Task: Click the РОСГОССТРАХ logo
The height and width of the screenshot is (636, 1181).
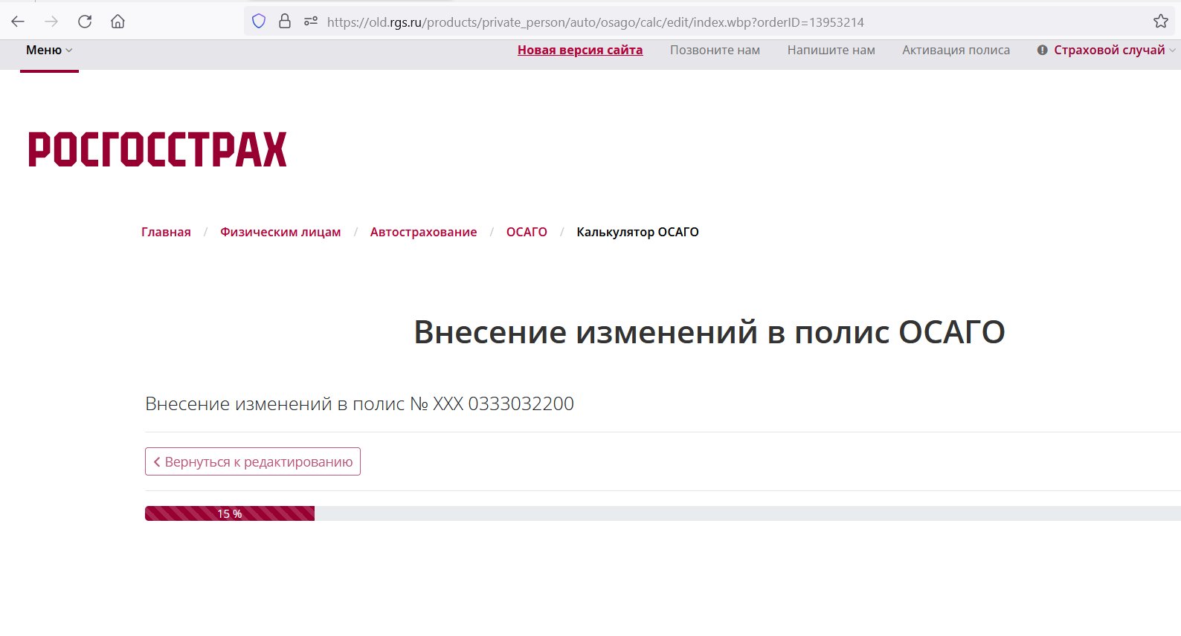Action: pos(157,149)
